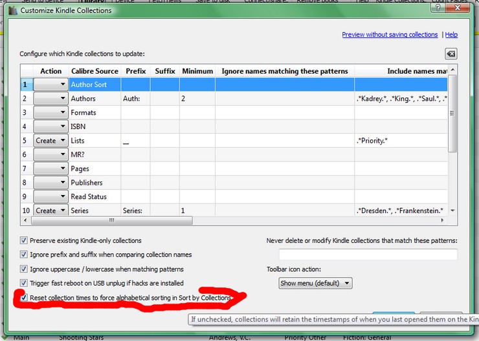Select the Series source cell
479x341 pixels.
[x=95, y=211]
